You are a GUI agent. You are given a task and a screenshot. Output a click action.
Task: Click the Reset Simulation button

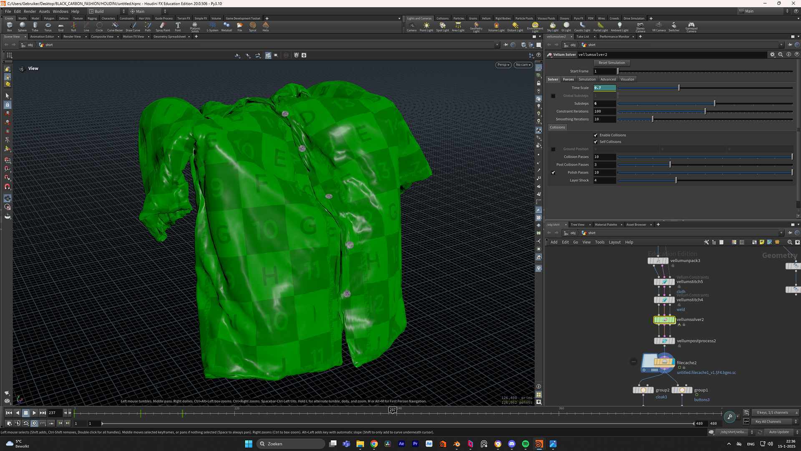click(x=612, y=63)
